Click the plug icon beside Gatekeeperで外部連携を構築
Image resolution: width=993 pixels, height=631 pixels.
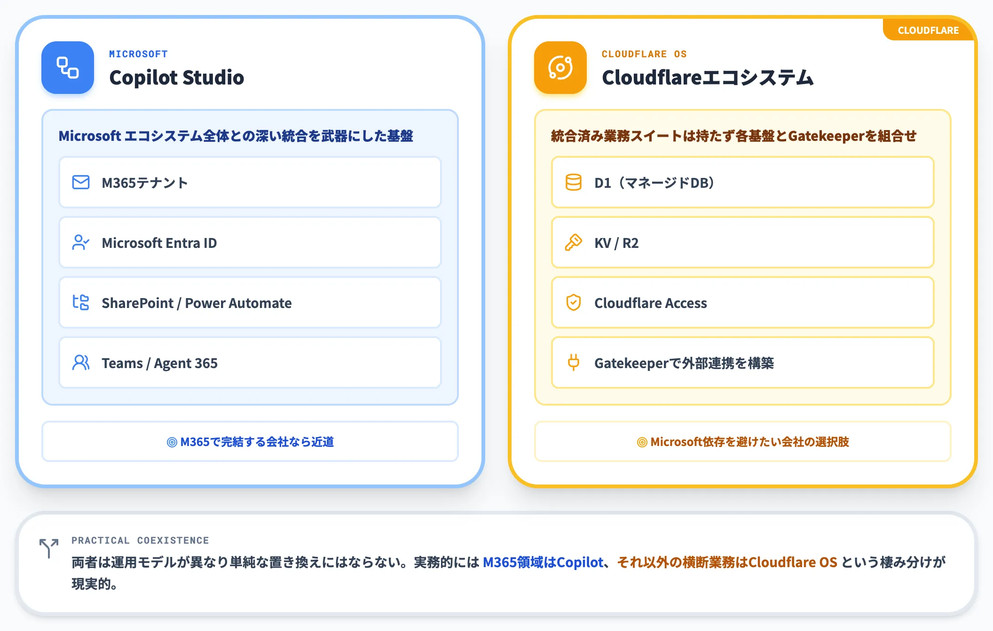point(574,362)
